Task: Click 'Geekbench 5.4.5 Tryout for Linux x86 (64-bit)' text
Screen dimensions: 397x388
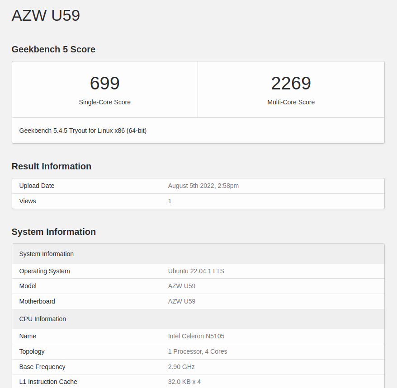Action: click(x=83, y=131)
